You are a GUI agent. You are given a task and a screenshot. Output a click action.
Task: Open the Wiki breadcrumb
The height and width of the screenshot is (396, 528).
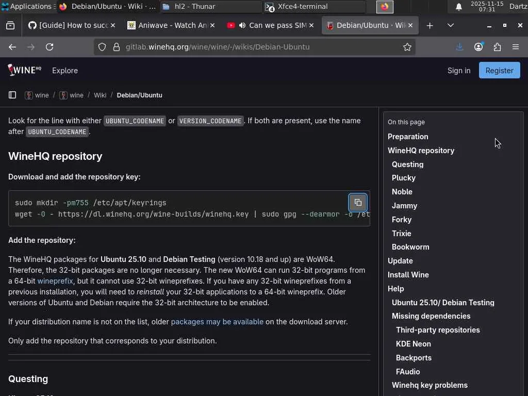pyautogui.click(x=100, y=95)
